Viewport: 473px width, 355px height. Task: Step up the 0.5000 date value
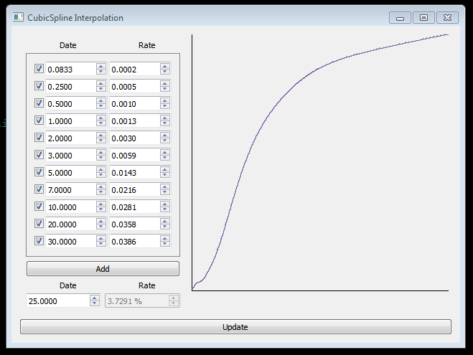pyautogui.click(x=101, y=100)
